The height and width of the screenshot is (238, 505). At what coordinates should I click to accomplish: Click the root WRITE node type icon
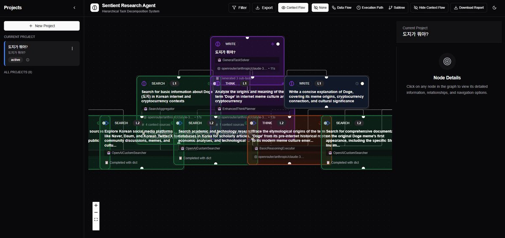[x=218, y=44]
